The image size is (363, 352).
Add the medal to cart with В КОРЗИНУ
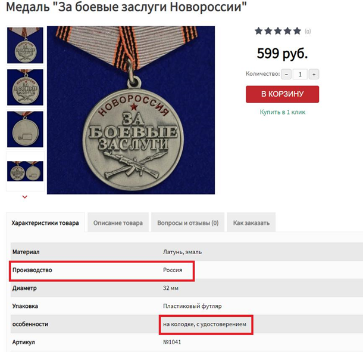pos(282,94)
